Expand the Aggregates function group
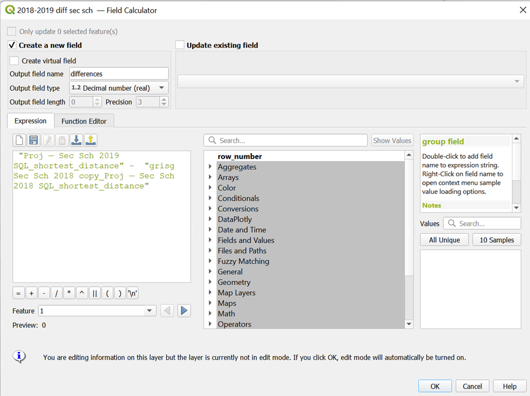Image resolution: width=530 pixels, height=396 pixels. click(x=210, y=167)
